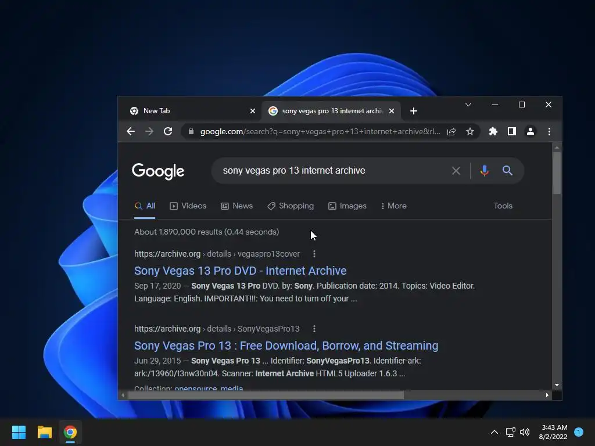595x446 pixels.
Task: Open the search Tools options
Action: (503, 206)
